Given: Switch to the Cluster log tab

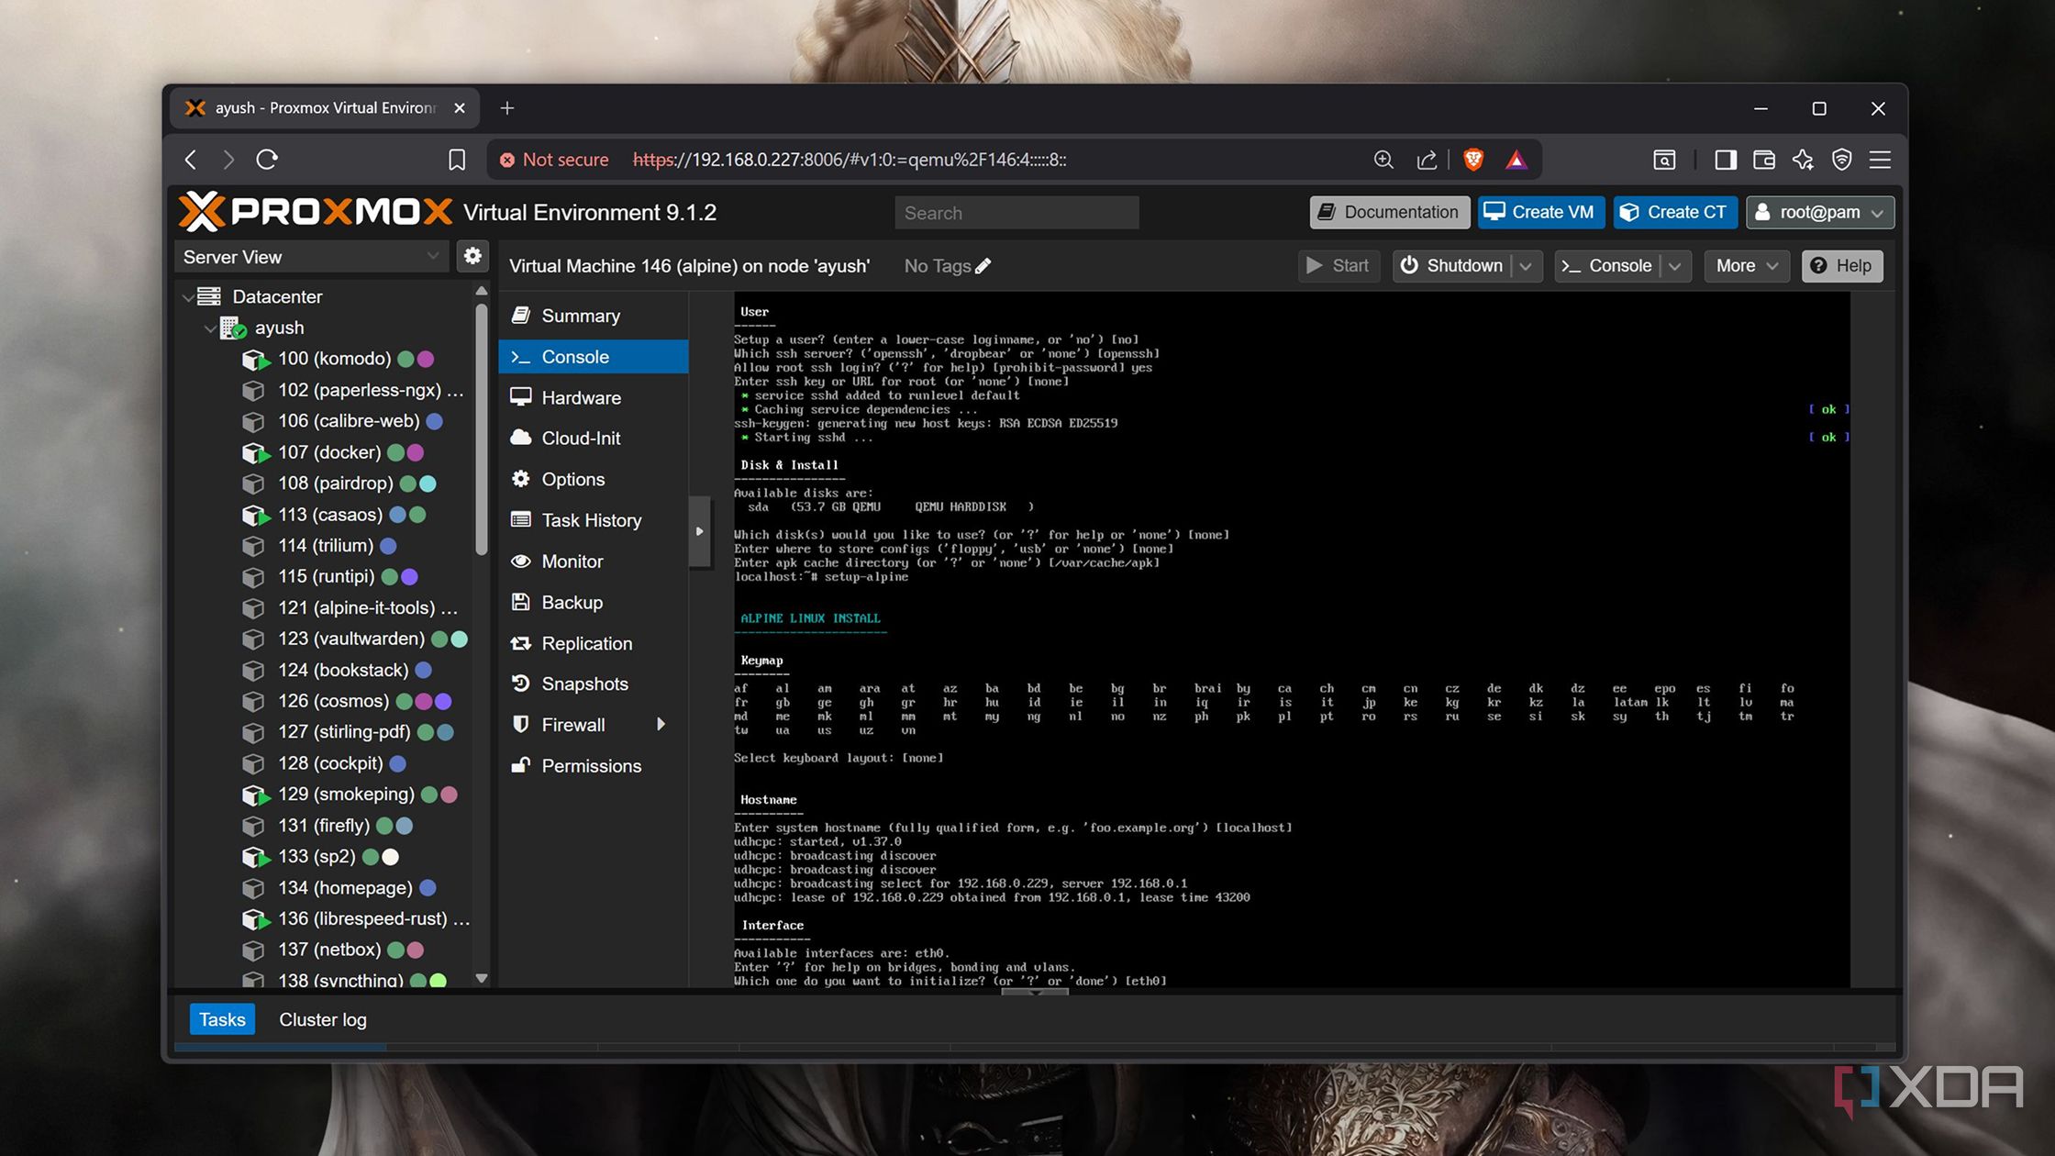Looking at the screenshot, I should tap(322, 1019).
